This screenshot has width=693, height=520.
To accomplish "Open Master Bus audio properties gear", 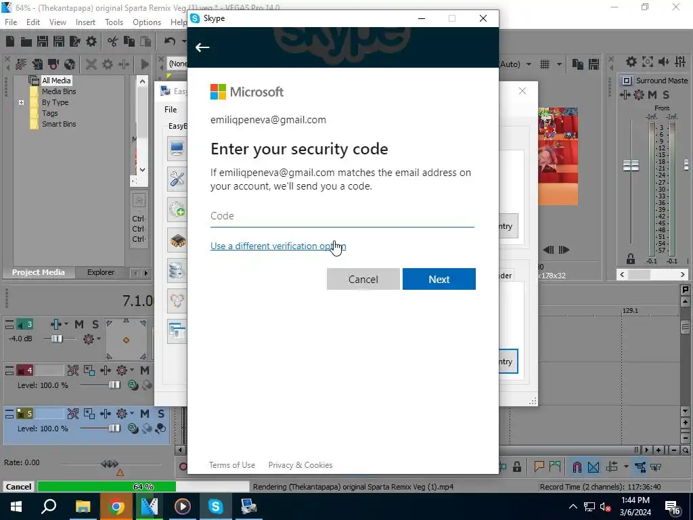I will (631, 62).
